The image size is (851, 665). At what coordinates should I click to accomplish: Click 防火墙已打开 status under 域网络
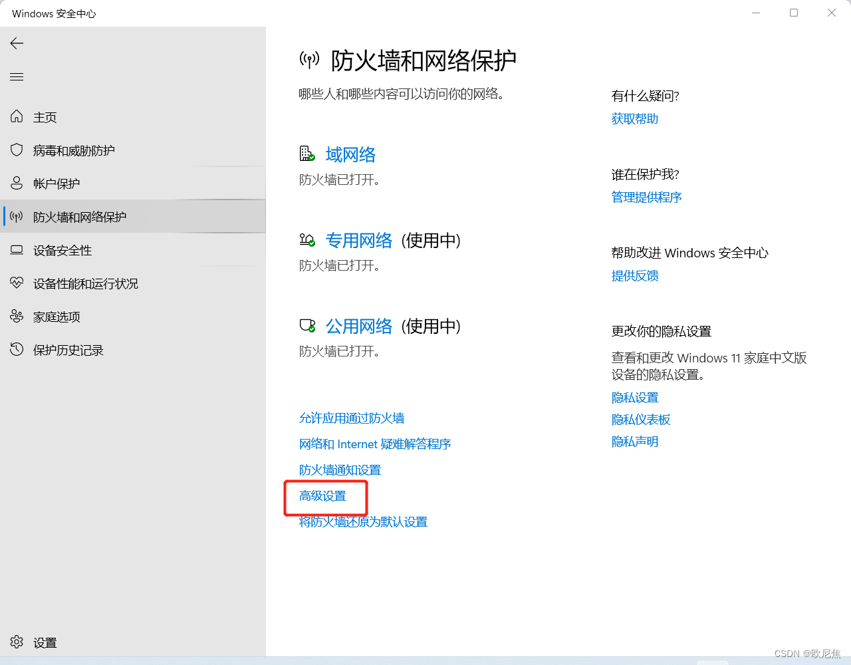340,180
